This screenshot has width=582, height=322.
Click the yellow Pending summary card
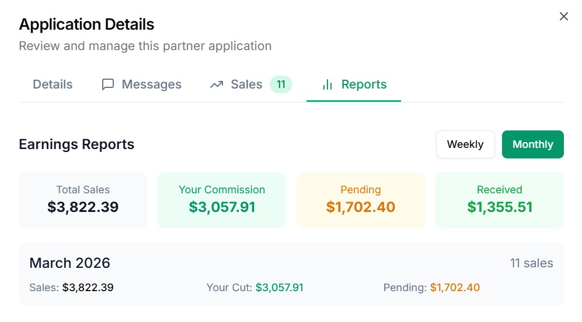(361, 200)
